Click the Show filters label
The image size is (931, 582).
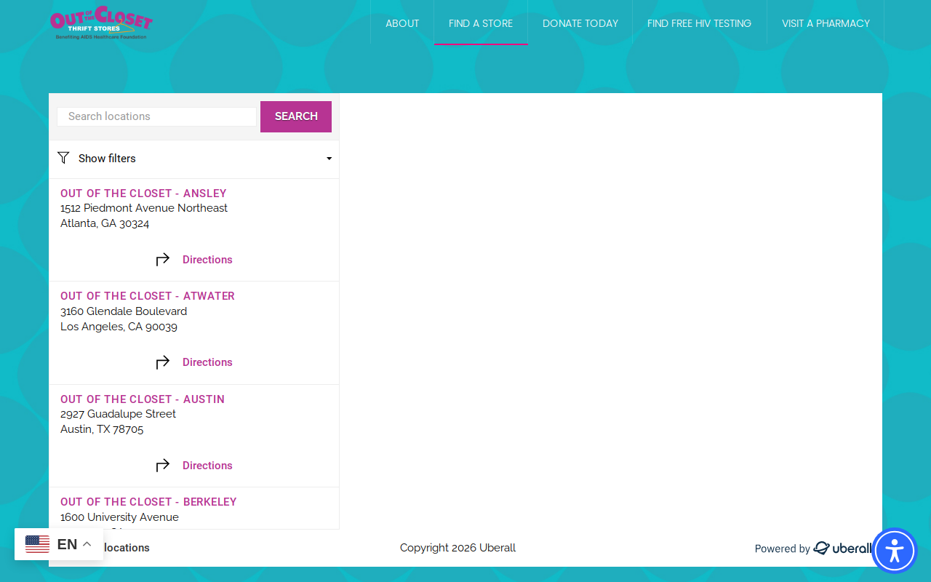(107, 159)
